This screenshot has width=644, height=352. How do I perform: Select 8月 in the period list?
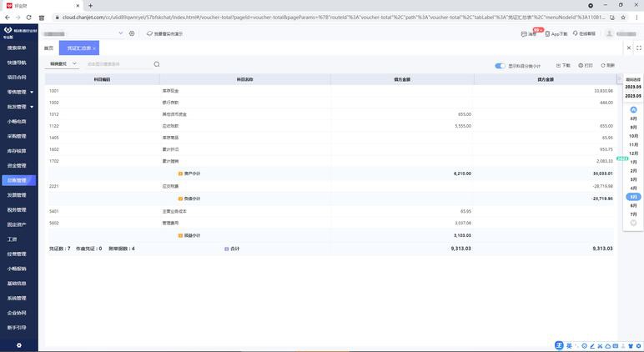coord(633,118)
